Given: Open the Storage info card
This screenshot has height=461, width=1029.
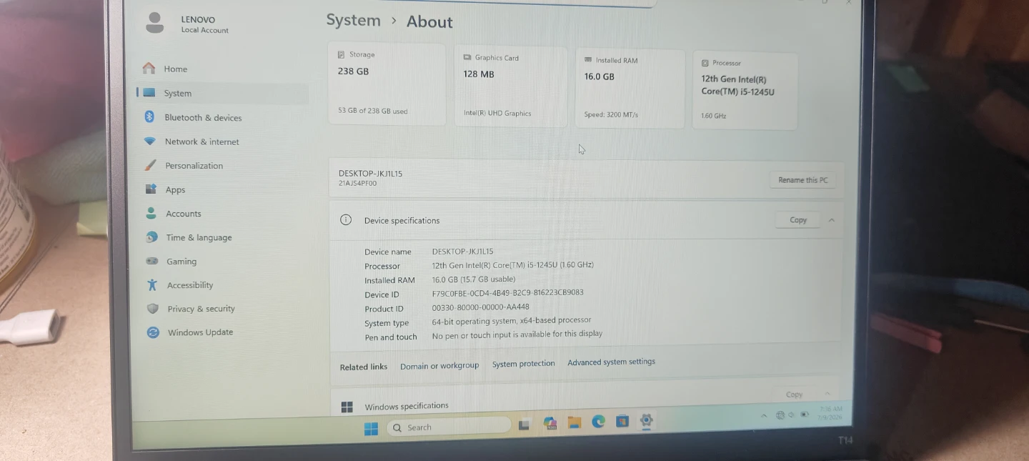Looking at the screenshot, I should (x=387, y=84).
